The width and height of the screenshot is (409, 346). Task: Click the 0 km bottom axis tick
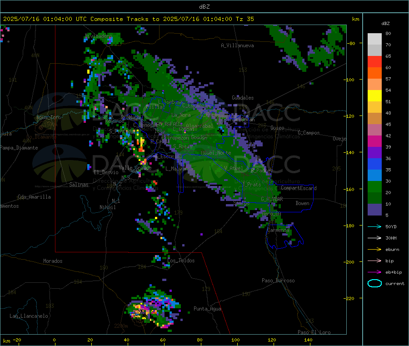click(x=54, y=340)
